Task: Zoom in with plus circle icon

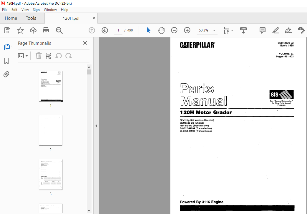Action: (187, 30)
